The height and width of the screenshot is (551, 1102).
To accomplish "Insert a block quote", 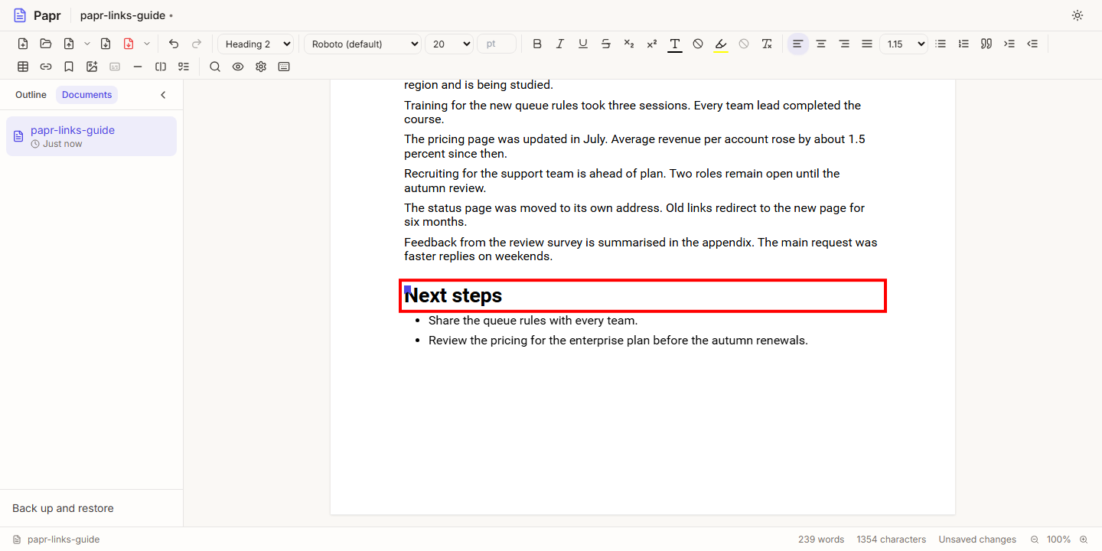I will click(x=986, y=44).
